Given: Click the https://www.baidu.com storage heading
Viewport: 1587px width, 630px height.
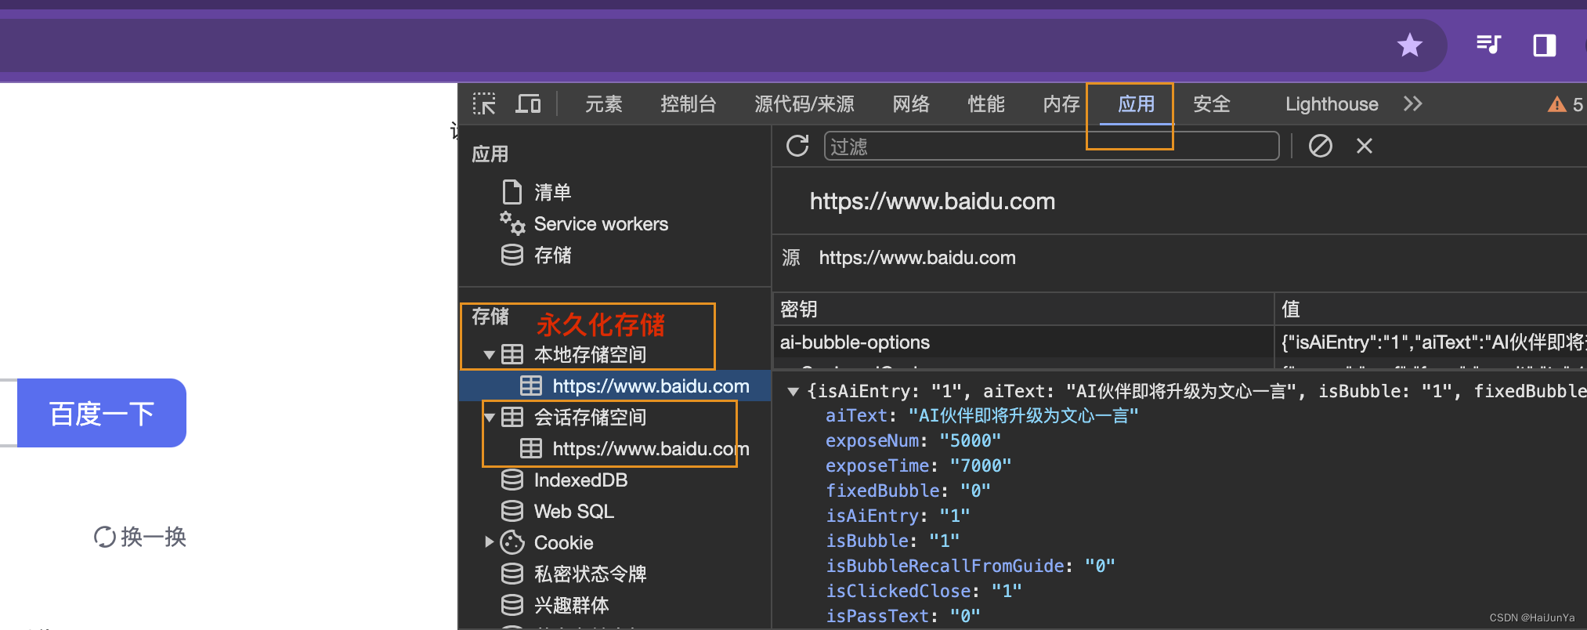Looking at the screenshot, I should (932, 201).
